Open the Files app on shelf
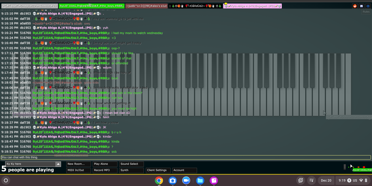This screenshot has width=372, height=186. click(200, 181)
